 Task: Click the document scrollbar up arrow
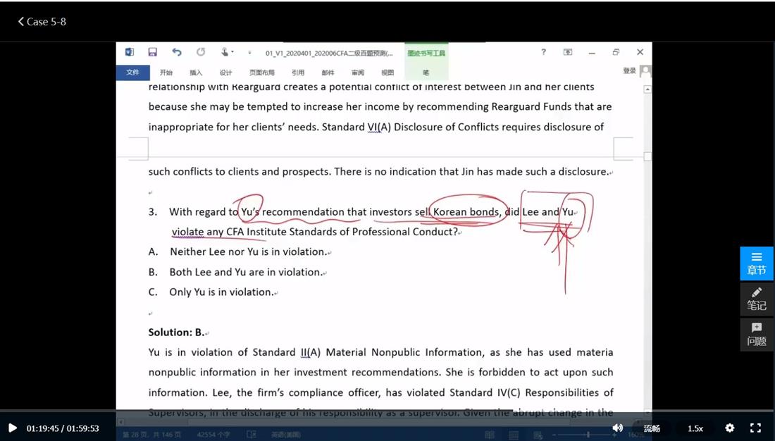[647, 89]
